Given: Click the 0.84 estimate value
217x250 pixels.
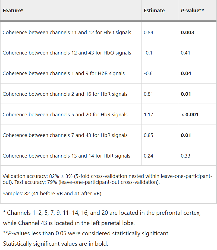Looking at the screenshot, I should point(148,32).
